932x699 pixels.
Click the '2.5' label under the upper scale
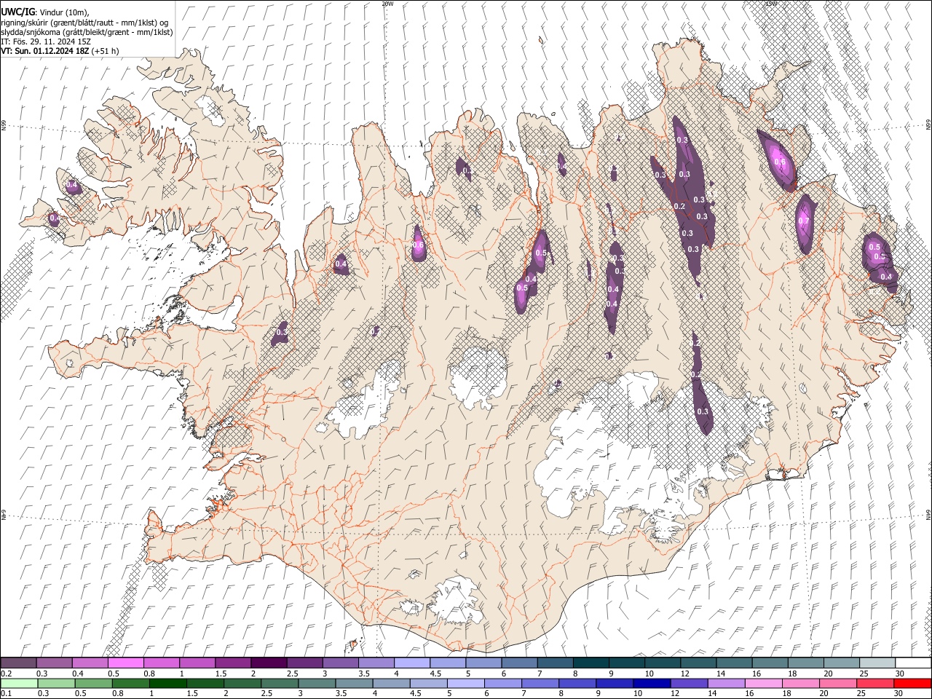click(292, 674)
